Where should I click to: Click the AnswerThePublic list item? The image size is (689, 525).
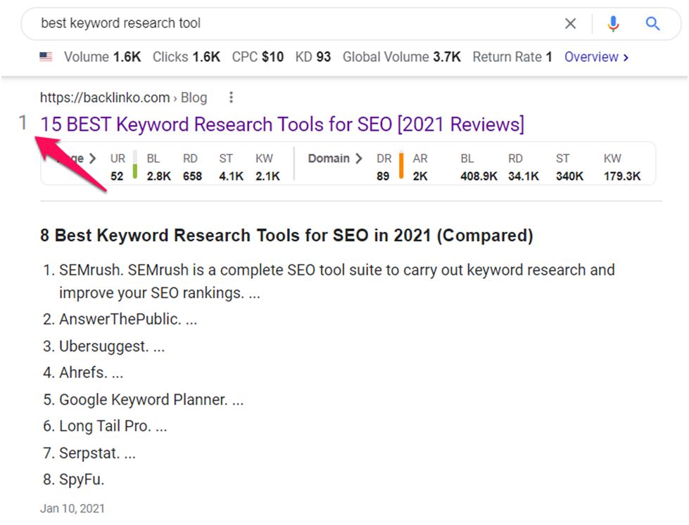click(x=120, y=319)
